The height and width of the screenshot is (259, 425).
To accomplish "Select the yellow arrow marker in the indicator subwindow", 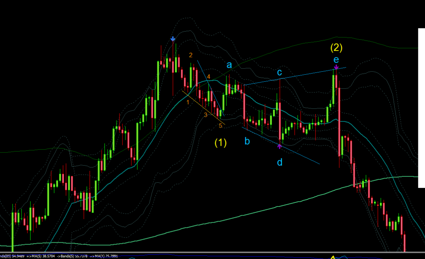I will (x=333, y=258).
